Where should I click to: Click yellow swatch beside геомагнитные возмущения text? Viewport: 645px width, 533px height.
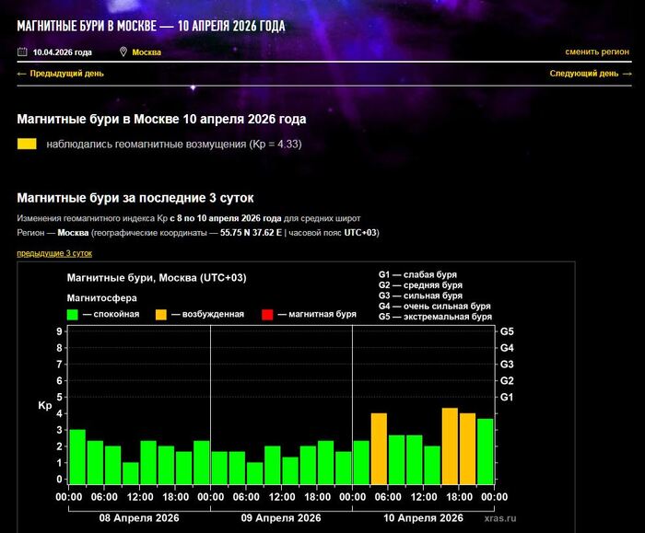(x=27, y=145)
